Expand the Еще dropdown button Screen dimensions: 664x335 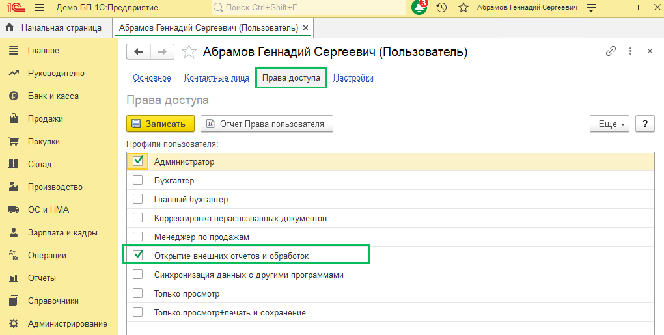[609, 124]
